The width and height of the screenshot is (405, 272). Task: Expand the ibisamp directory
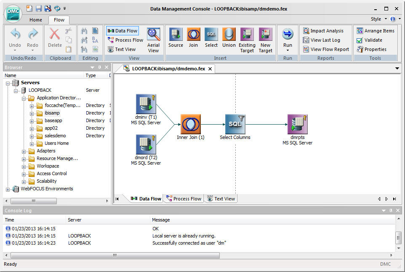pyautogui.click(x=32, y=114)
